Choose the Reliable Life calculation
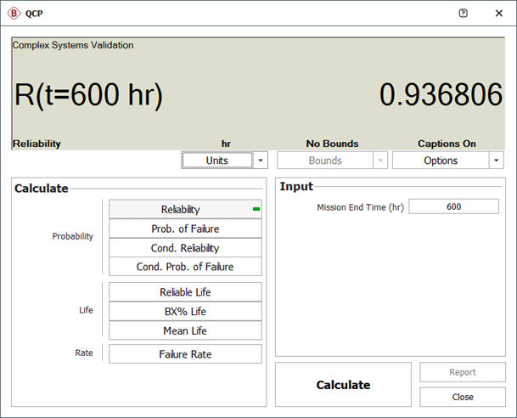 (185, 292)
